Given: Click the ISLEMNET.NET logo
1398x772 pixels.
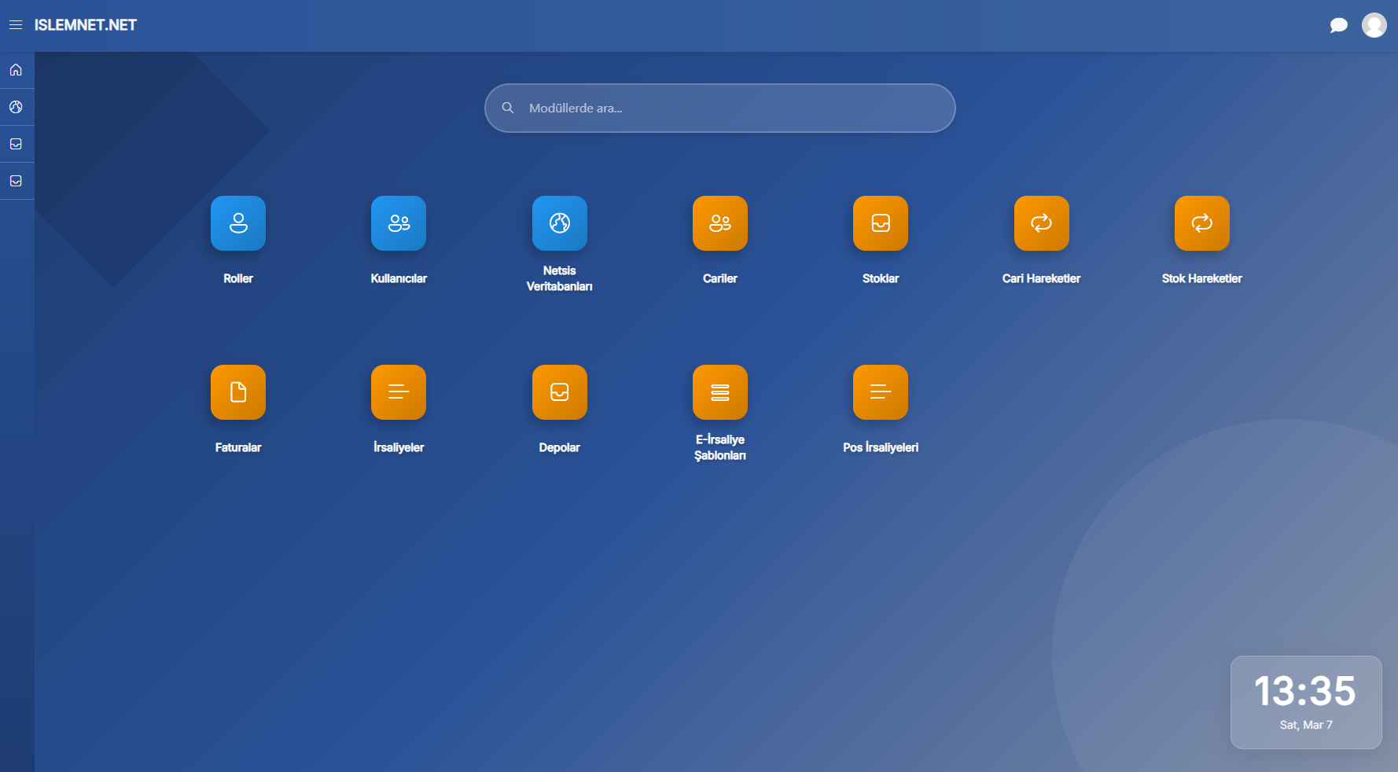Looking at the screenshot, I should 86,24.
